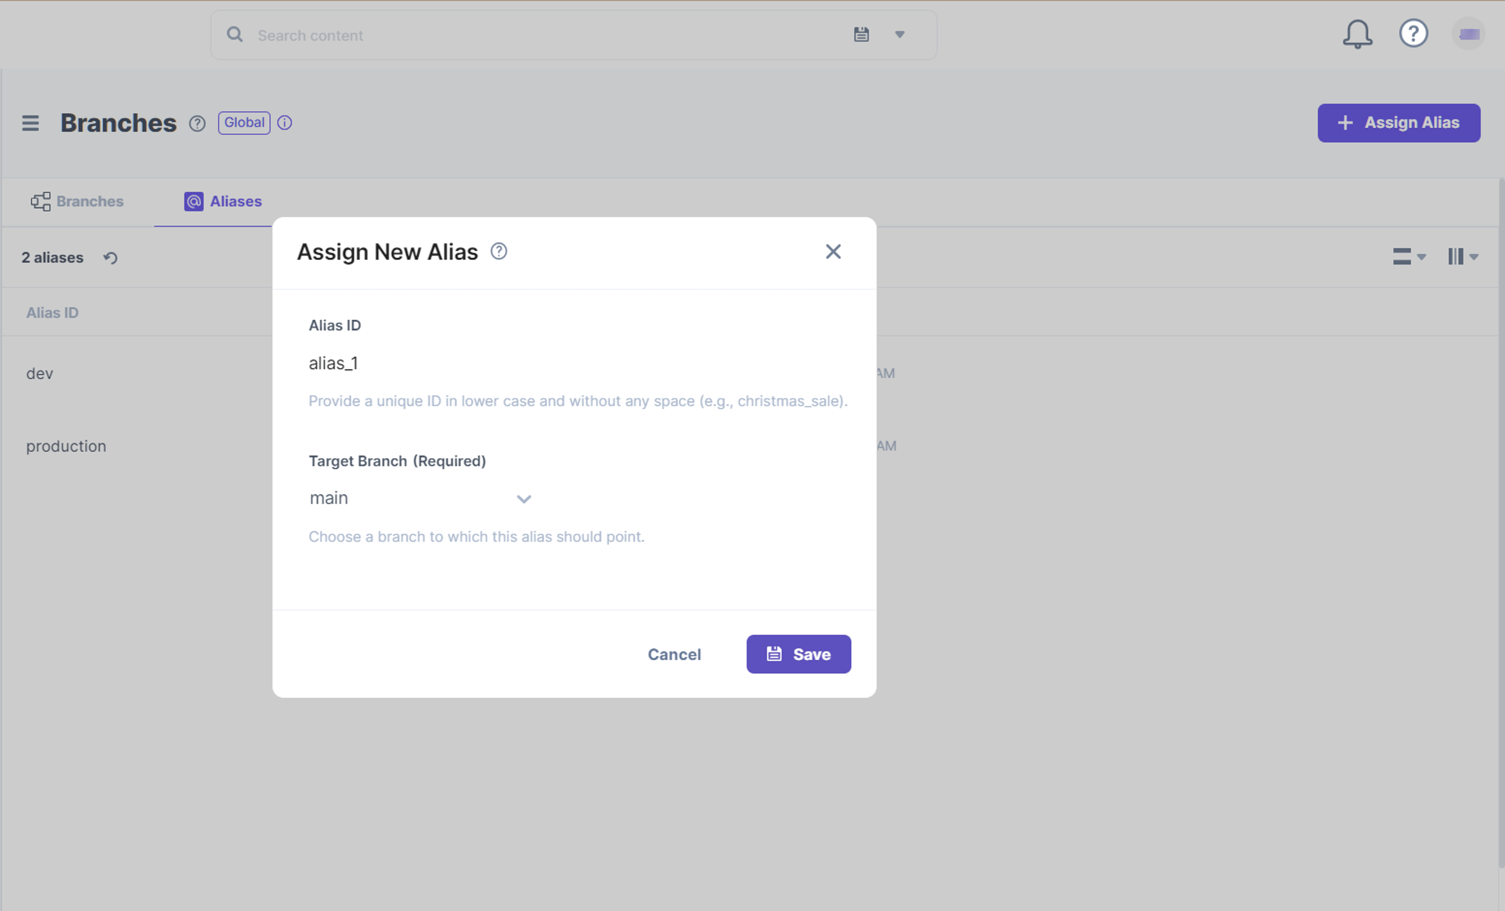Image resolution: width=1505 pixels, height=911 pixels.
Task: Toggle the hamburger navigation menu
Action: point(31,123)
